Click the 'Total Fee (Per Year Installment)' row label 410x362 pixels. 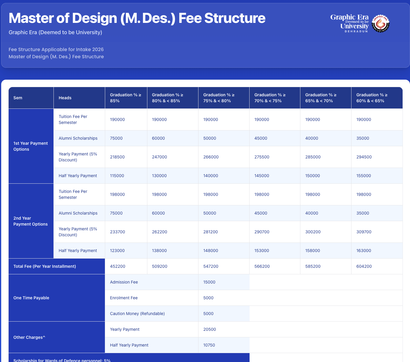click(x=45, y=266)
